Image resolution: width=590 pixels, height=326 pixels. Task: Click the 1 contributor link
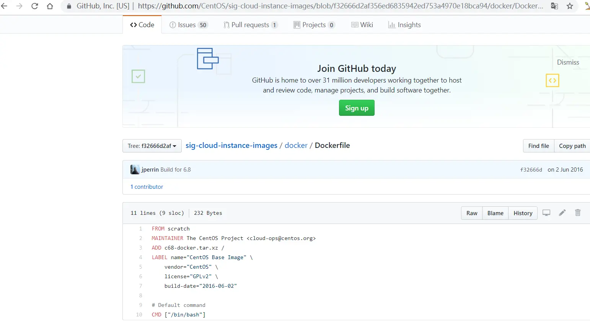147,187
